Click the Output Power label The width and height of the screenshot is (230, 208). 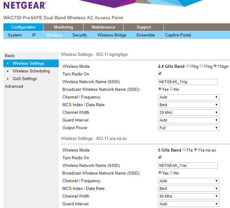pos(75,128)
